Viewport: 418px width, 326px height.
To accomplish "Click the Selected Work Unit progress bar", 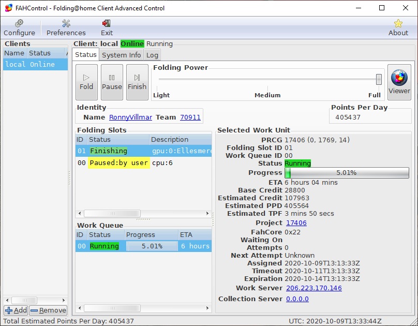I will 347,173.
